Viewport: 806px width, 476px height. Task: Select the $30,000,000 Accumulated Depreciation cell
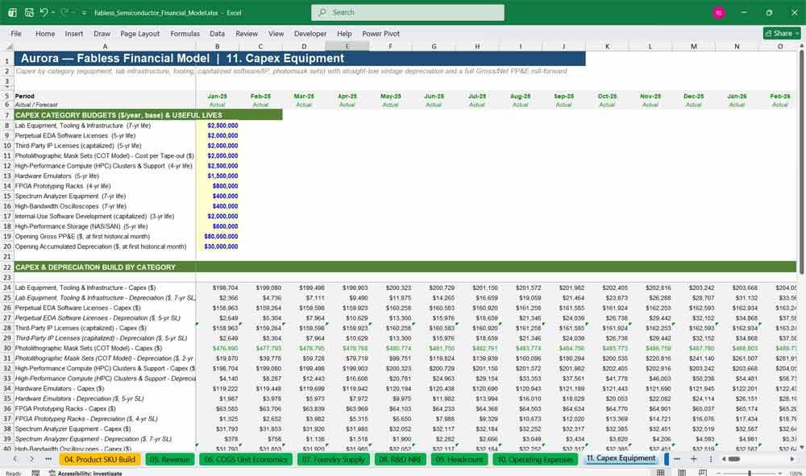217,246
